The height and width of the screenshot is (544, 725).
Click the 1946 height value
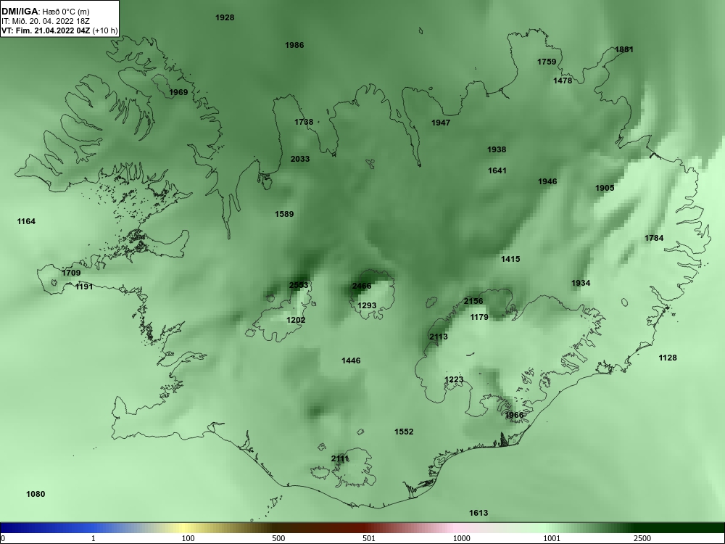547,181
